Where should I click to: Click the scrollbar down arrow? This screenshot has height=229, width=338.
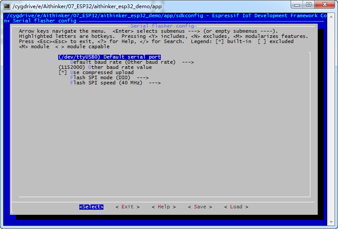point(331,222)
